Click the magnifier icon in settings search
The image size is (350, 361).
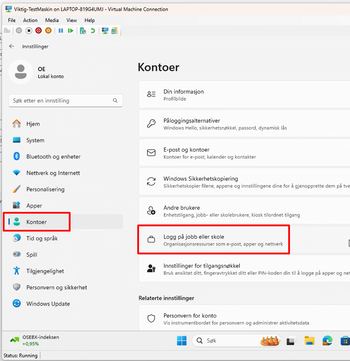pos(115,101)
